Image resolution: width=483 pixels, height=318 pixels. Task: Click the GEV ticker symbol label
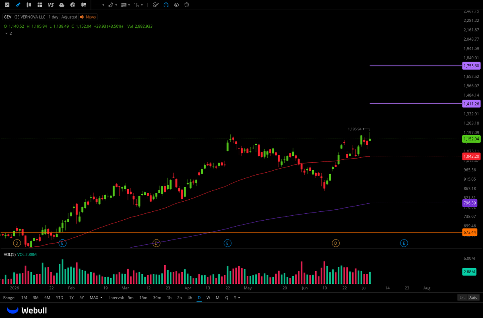click(7, 17)
